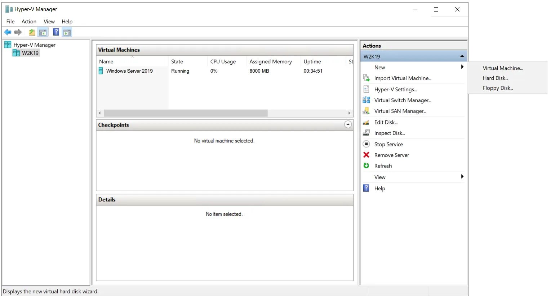The height and width of the screenshot is (301, 551).
Task: Collapse the W2K19 actions section arrow
Action: tap(462, 56)
